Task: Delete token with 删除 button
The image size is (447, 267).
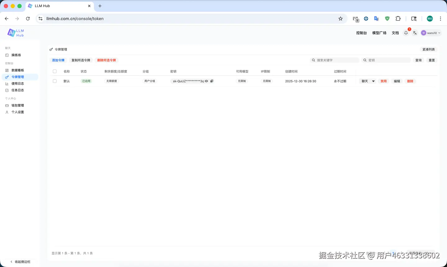Action: click(410, 81)
